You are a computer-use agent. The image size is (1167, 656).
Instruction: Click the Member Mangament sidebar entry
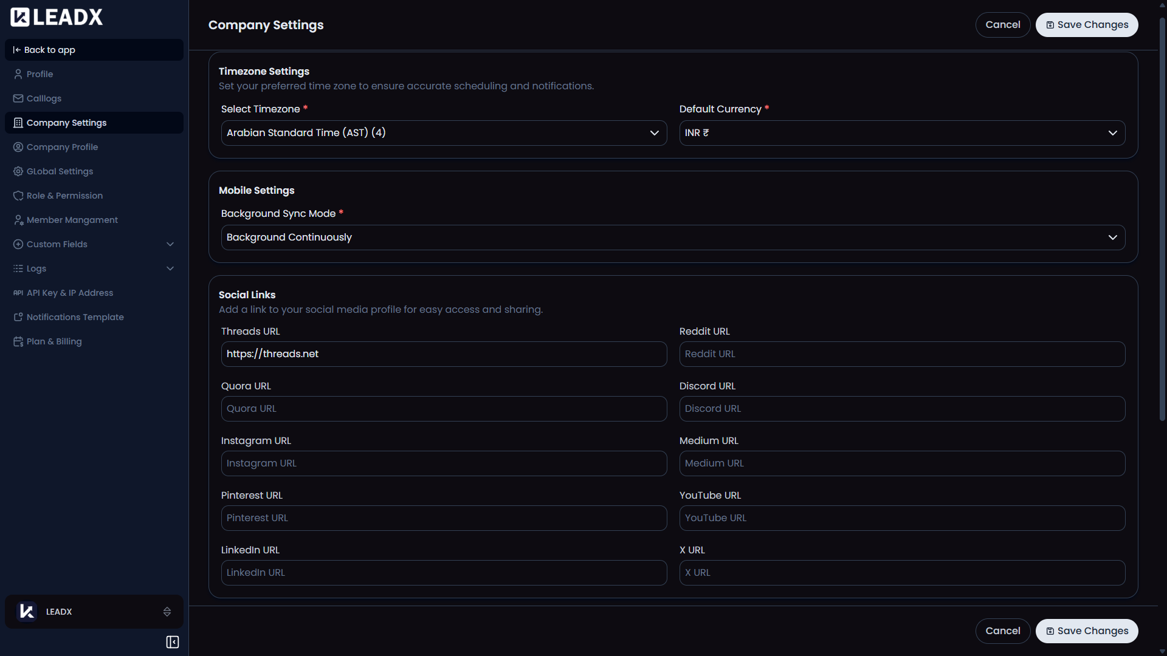click(x=72, y=219)
